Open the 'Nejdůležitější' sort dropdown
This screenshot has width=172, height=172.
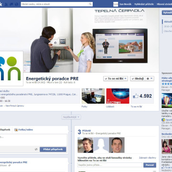tap(71, 117)
